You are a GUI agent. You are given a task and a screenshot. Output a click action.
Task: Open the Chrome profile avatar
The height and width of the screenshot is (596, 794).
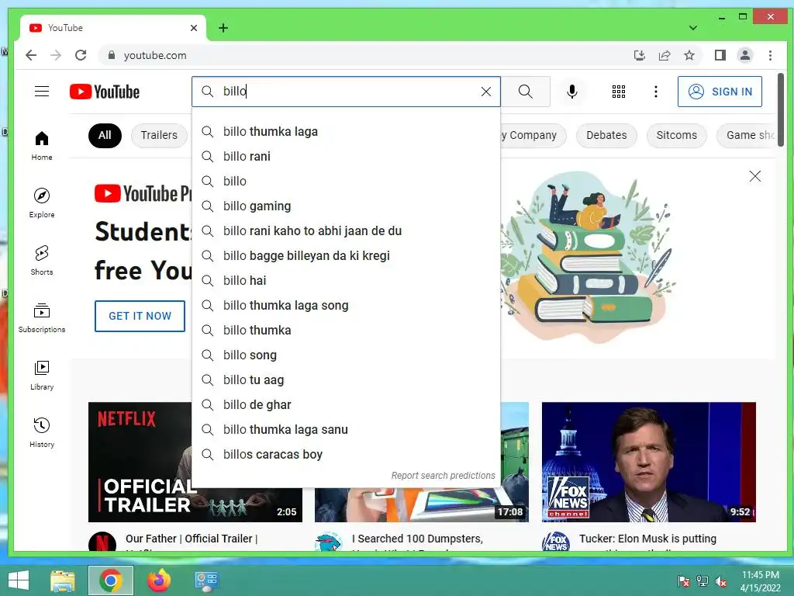(x=745, y=55)
